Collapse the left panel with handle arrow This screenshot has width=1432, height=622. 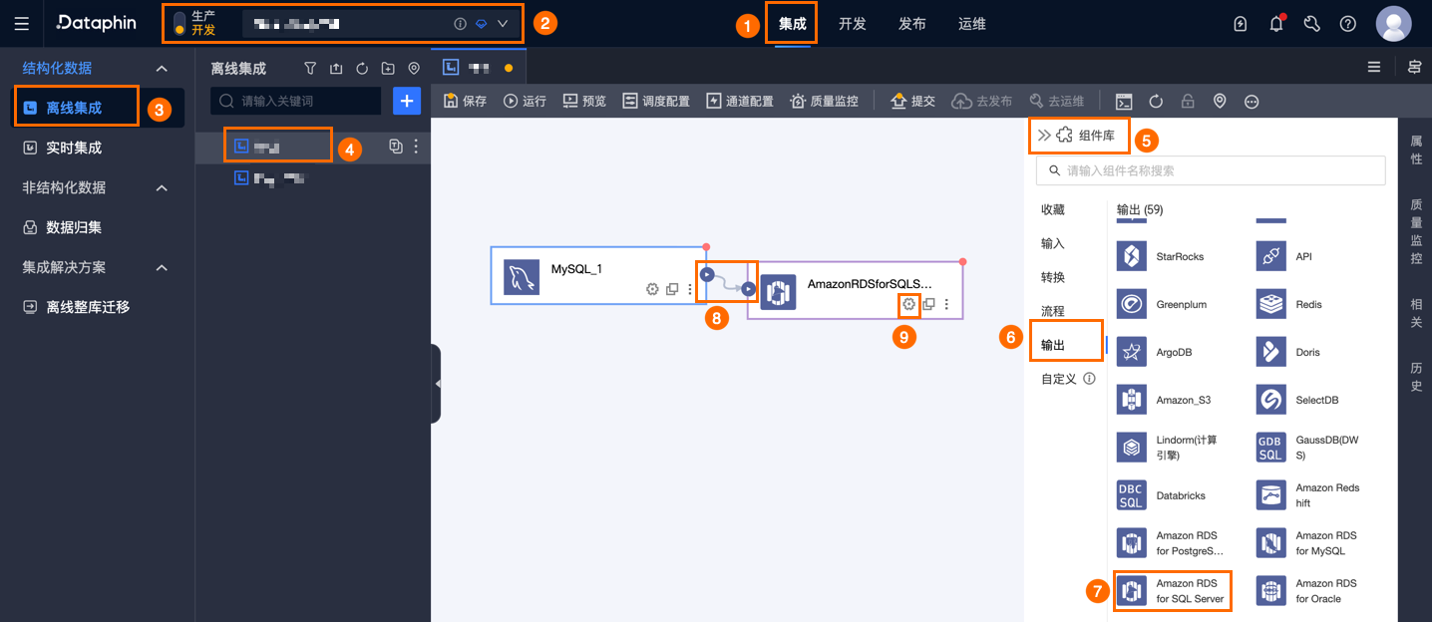point(437,383)
